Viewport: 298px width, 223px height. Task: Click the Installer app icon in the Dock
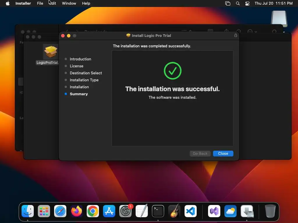point(247,211)
